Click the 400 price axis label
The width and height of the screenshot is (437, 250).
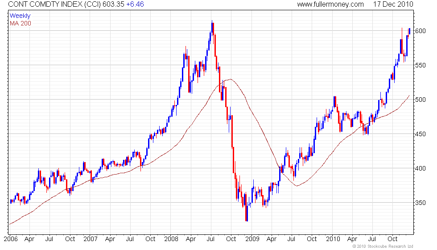click(x=421, y=169)
